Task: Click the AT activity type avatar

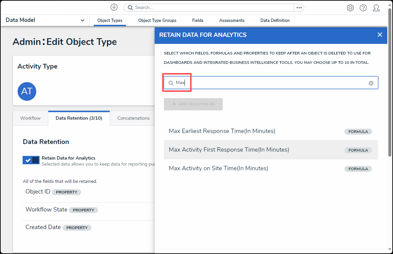Action: [x=27, y=91]
